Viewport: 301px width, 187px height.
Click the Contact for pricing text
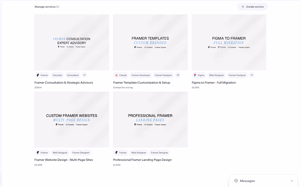(x=123, y=88)
